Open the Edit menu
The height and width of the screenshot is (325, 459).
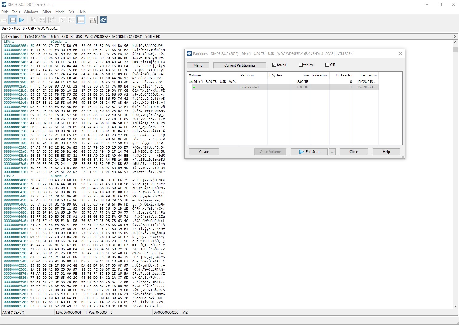[x=71, y=12]
